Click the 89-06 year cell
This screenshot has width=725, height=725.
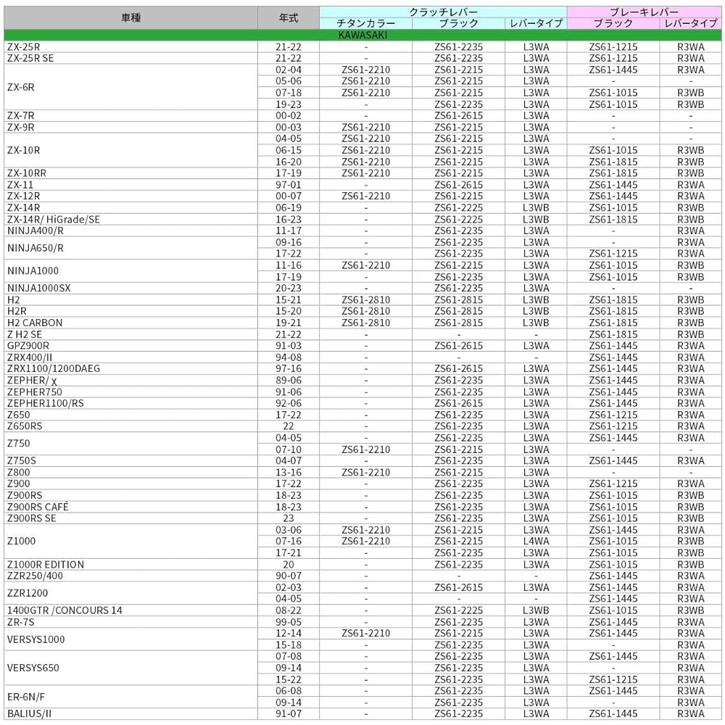tap(289, 380)
